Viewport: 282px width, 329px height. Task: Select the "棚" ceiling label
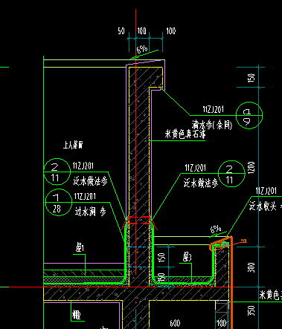point(76,315)
